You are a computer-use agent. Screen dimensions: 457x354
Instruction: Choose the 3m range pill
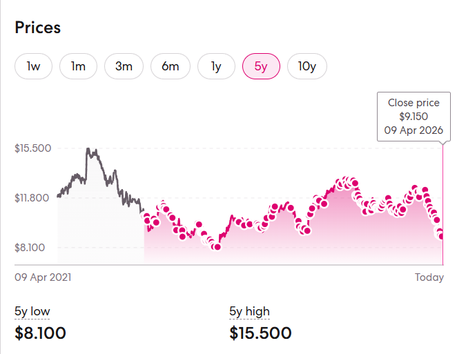[x=124, y=66]
